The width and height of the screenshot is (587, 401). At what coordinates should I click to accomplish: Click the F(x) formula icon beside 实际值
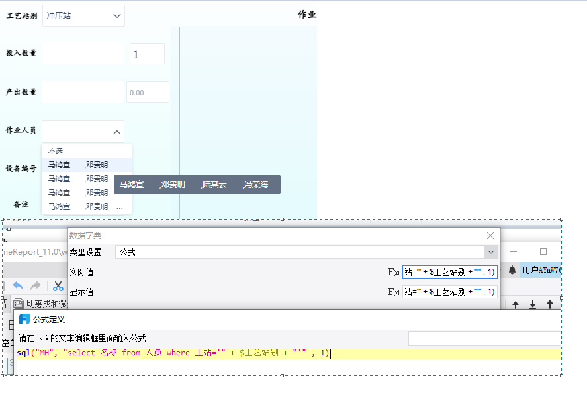point(394,272)
